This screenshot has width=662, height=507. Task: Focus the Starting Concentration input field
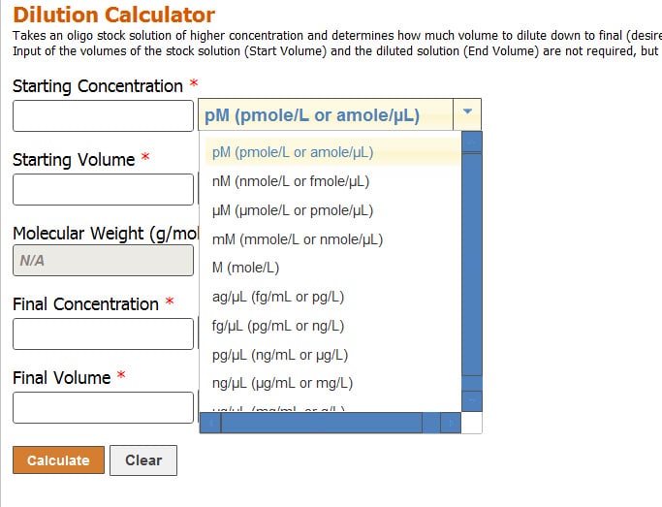coord(103,116)
